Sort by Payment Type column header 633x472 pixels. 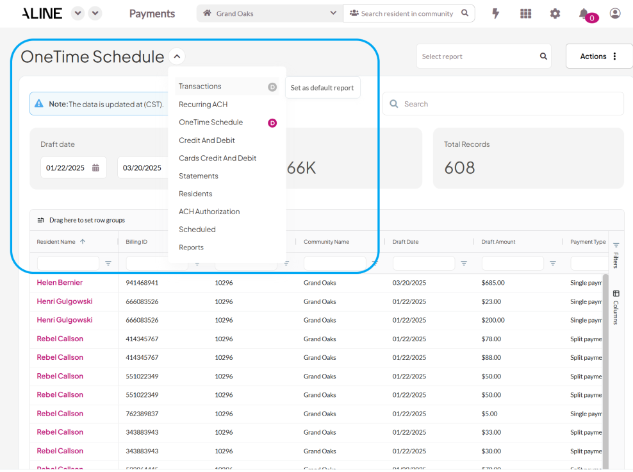[588, 242]
